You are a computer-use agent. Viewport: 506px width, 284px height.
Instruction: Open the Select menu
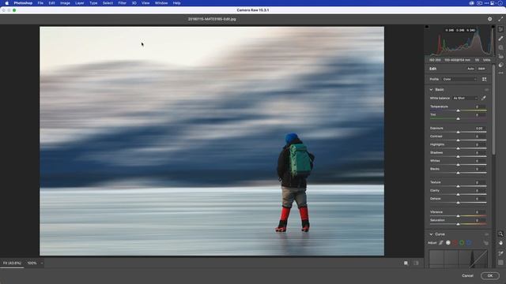coord(108,3)
